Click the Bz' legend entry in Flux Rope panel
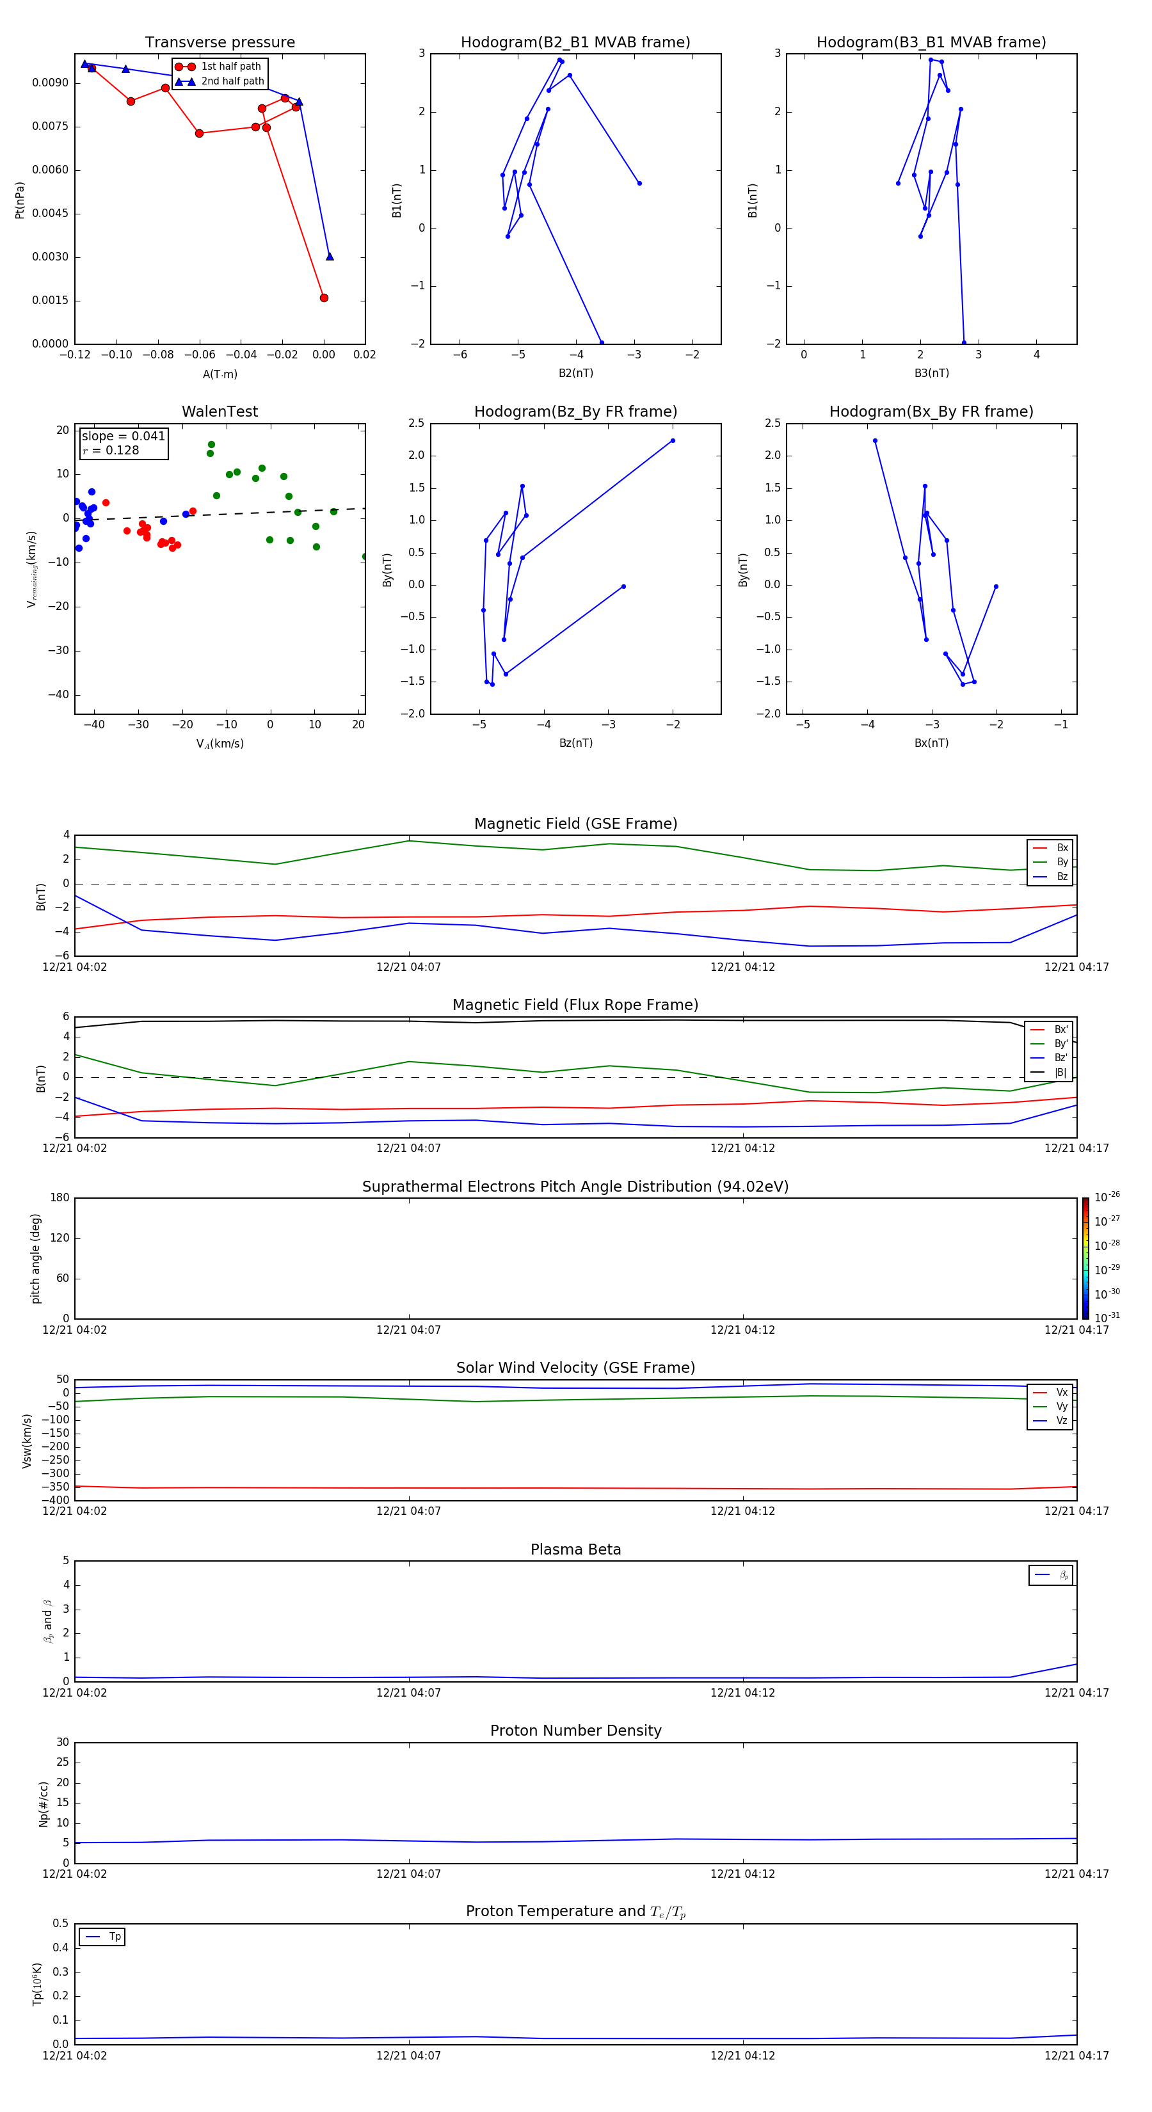 coord(1049,1059)
